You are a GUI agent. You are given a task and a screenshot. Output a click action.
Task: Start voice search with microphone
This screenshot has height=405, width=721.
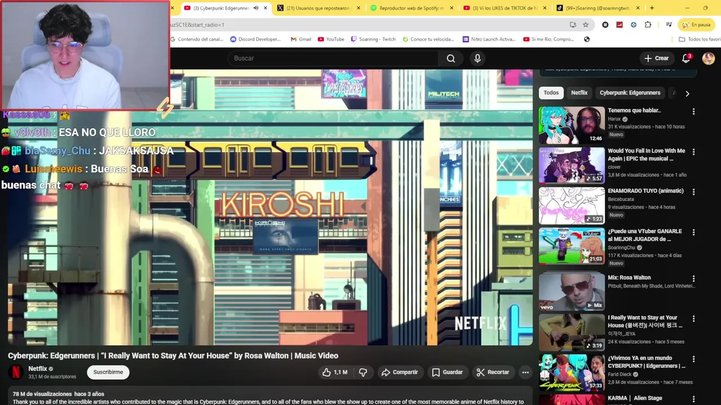pos(478,58)
